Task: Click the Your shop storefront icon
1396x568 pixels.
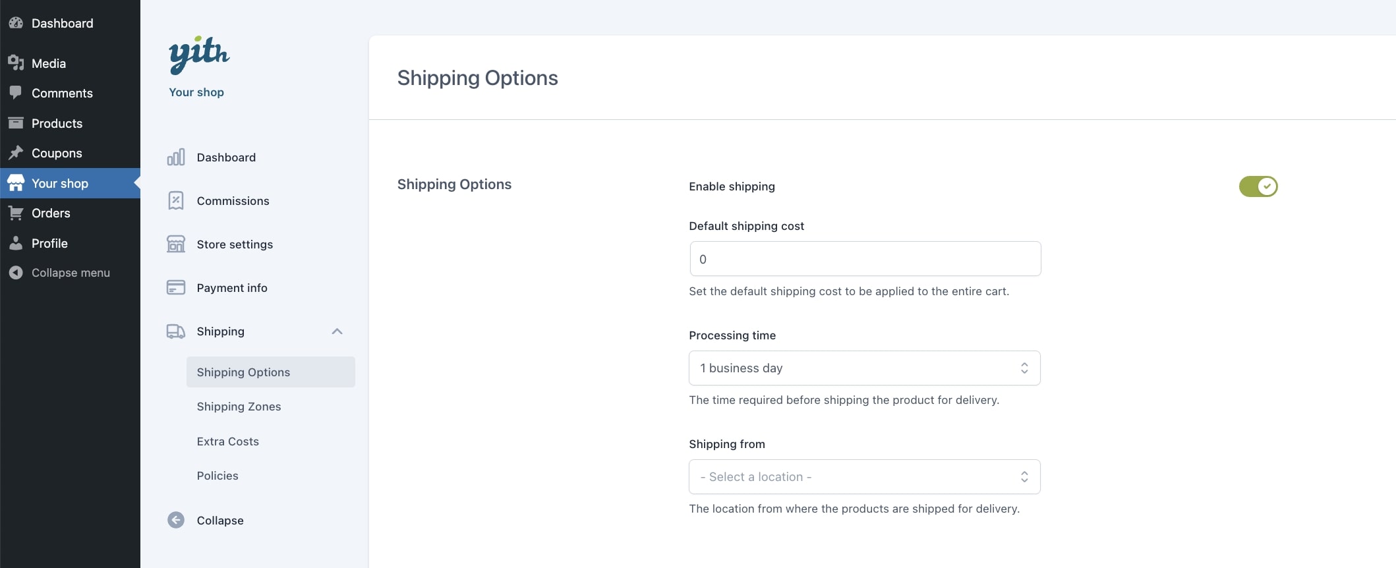Action: tap(16, 183)
